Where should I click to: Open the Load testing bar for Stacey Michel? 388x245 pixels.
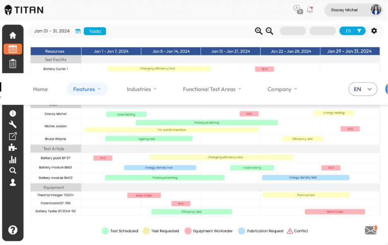pos(126,114)
